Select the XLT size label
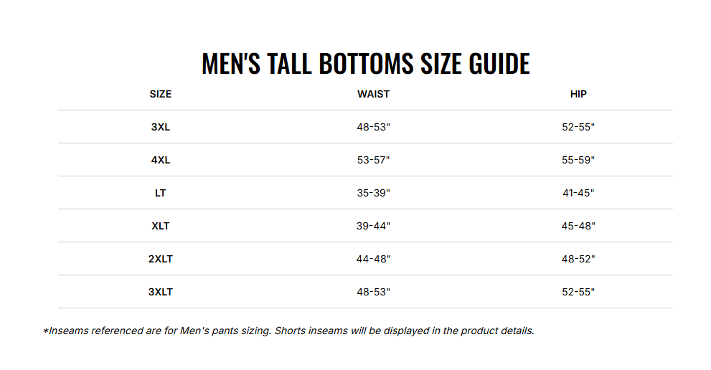The image size is (711, 370). pos(161,226)
